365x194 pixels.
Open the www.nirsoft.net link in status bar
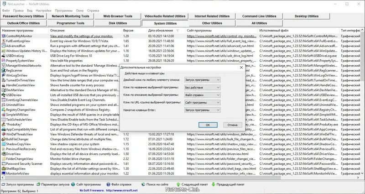click(x=122, y=190)
